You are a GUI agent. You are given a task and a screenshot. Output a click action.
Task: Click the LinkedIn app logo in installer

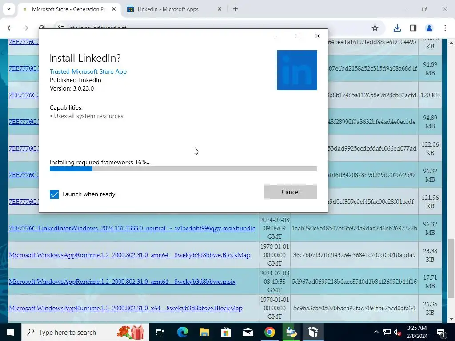297,70
